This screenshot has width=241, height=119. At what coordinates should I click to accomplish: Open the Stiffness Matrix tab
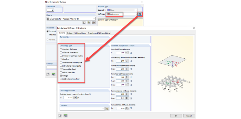click(x=80, y=33)
